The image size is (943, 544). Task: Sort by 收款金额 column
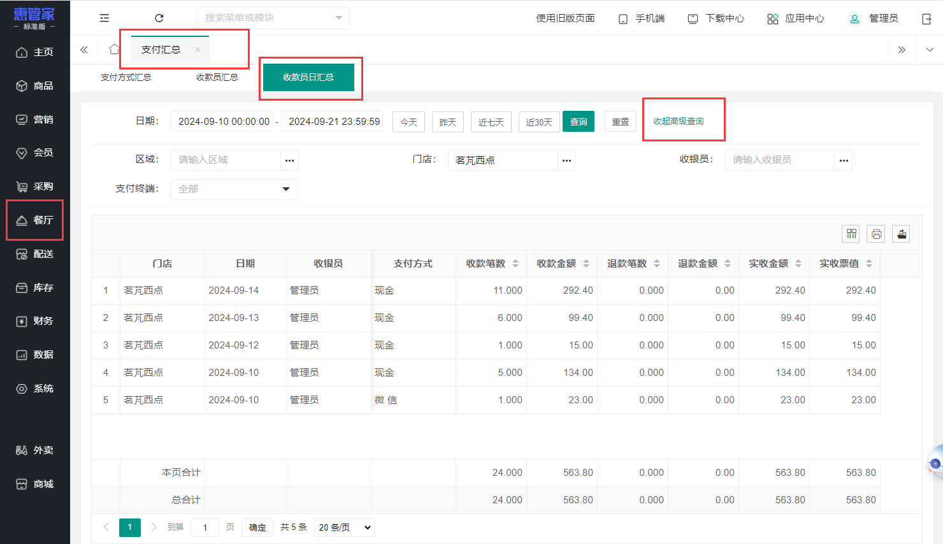click(586, 264)
